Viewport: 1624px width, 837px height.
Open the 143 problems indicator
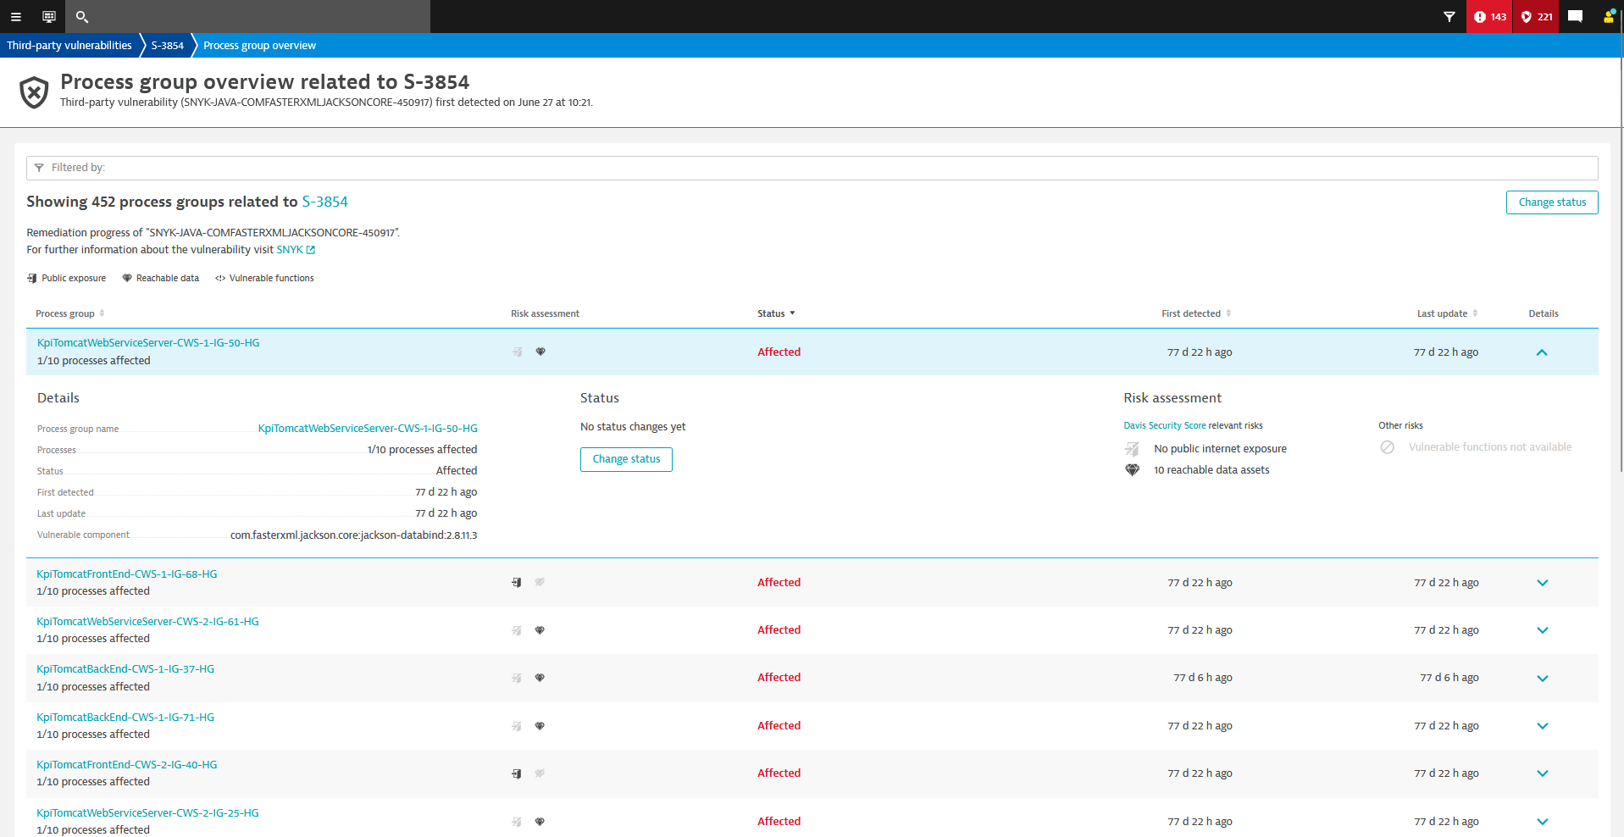(x=1489, y=17)
